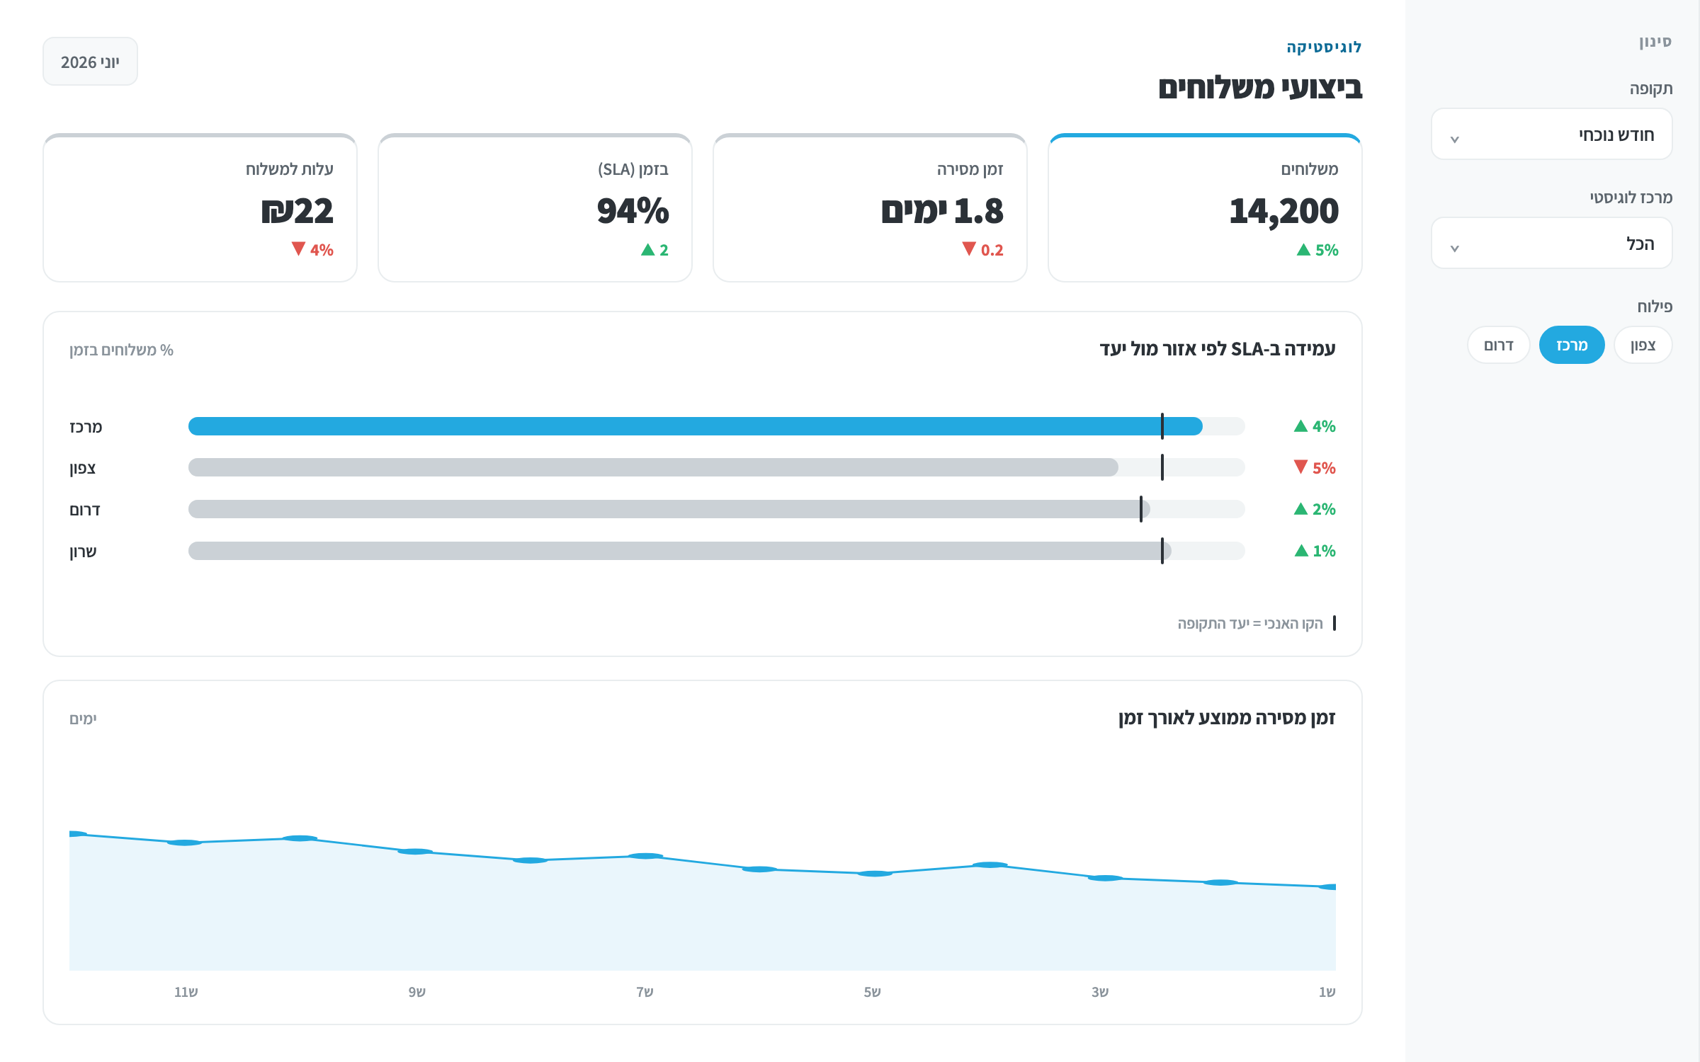Toggle the active מרכז segment chip
1700x1062 pixels.
coord(1572,345)
